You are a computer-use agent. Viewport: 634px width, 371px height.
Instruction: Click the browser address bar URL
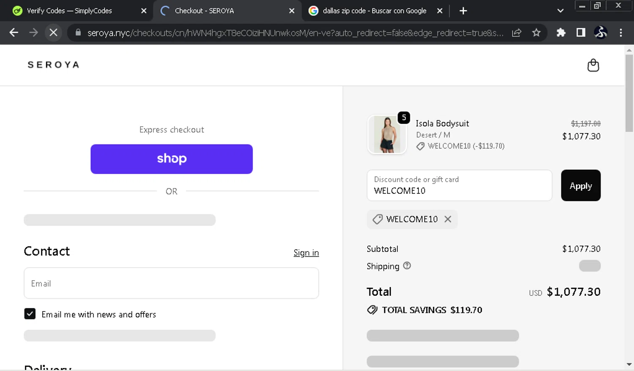[295, 32]
